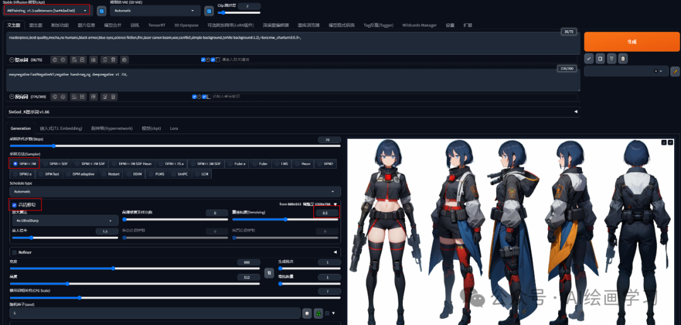Click the last icon in positive prompt toolbar
The width and height of the screenshot is (681, 325).
tap(125, 59)
